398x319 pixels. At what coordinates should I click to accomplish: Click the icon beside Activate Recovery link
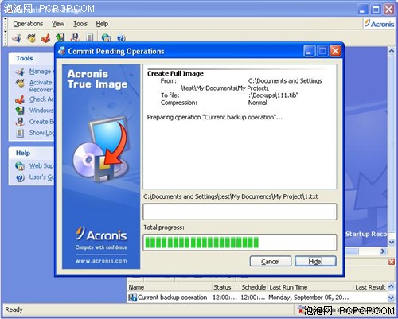[x=20, y=83]
